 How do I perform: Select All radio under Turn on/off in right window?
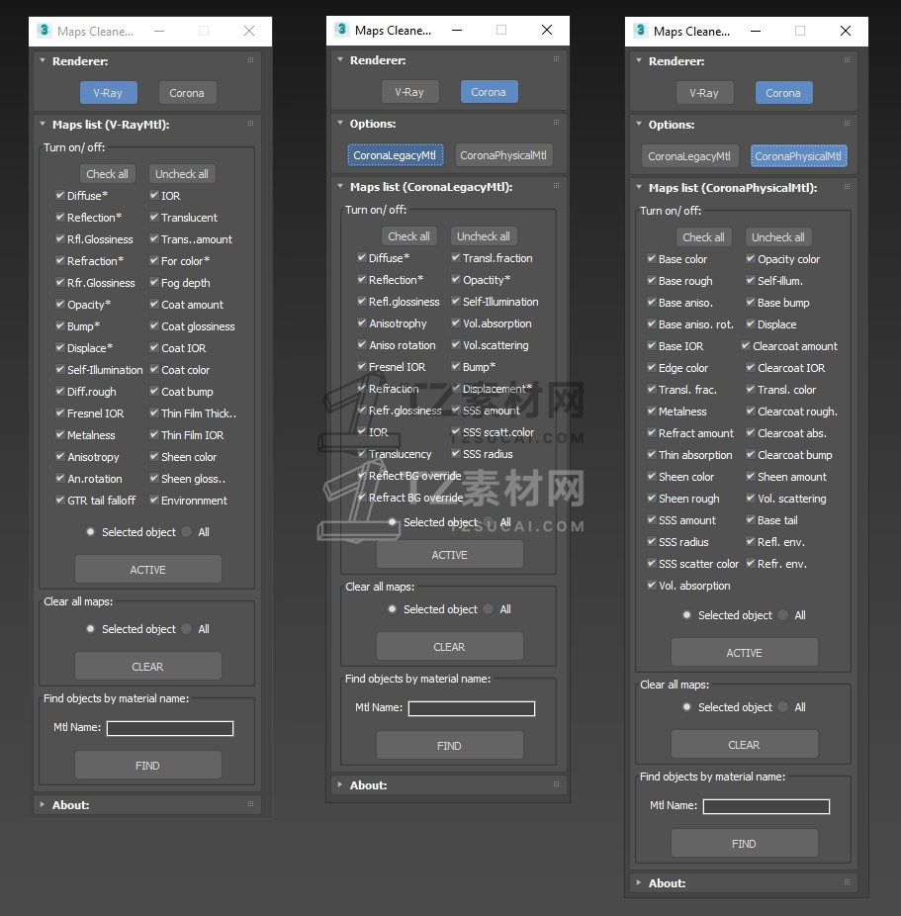pyautogui.click(x=783, y=614)
